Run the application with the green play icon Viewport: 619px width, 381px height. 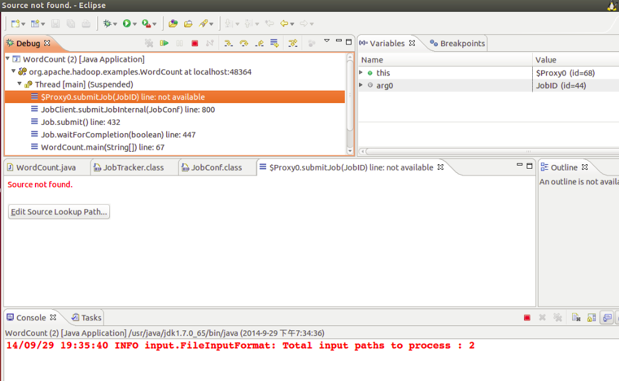[x=127, y=24]
